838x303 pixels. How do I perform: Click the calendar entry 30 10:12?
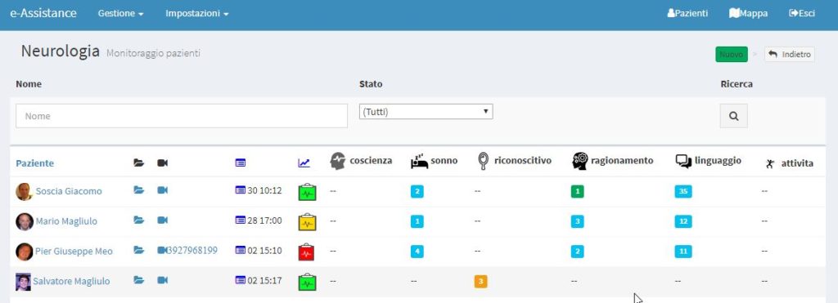pos(259,190)
